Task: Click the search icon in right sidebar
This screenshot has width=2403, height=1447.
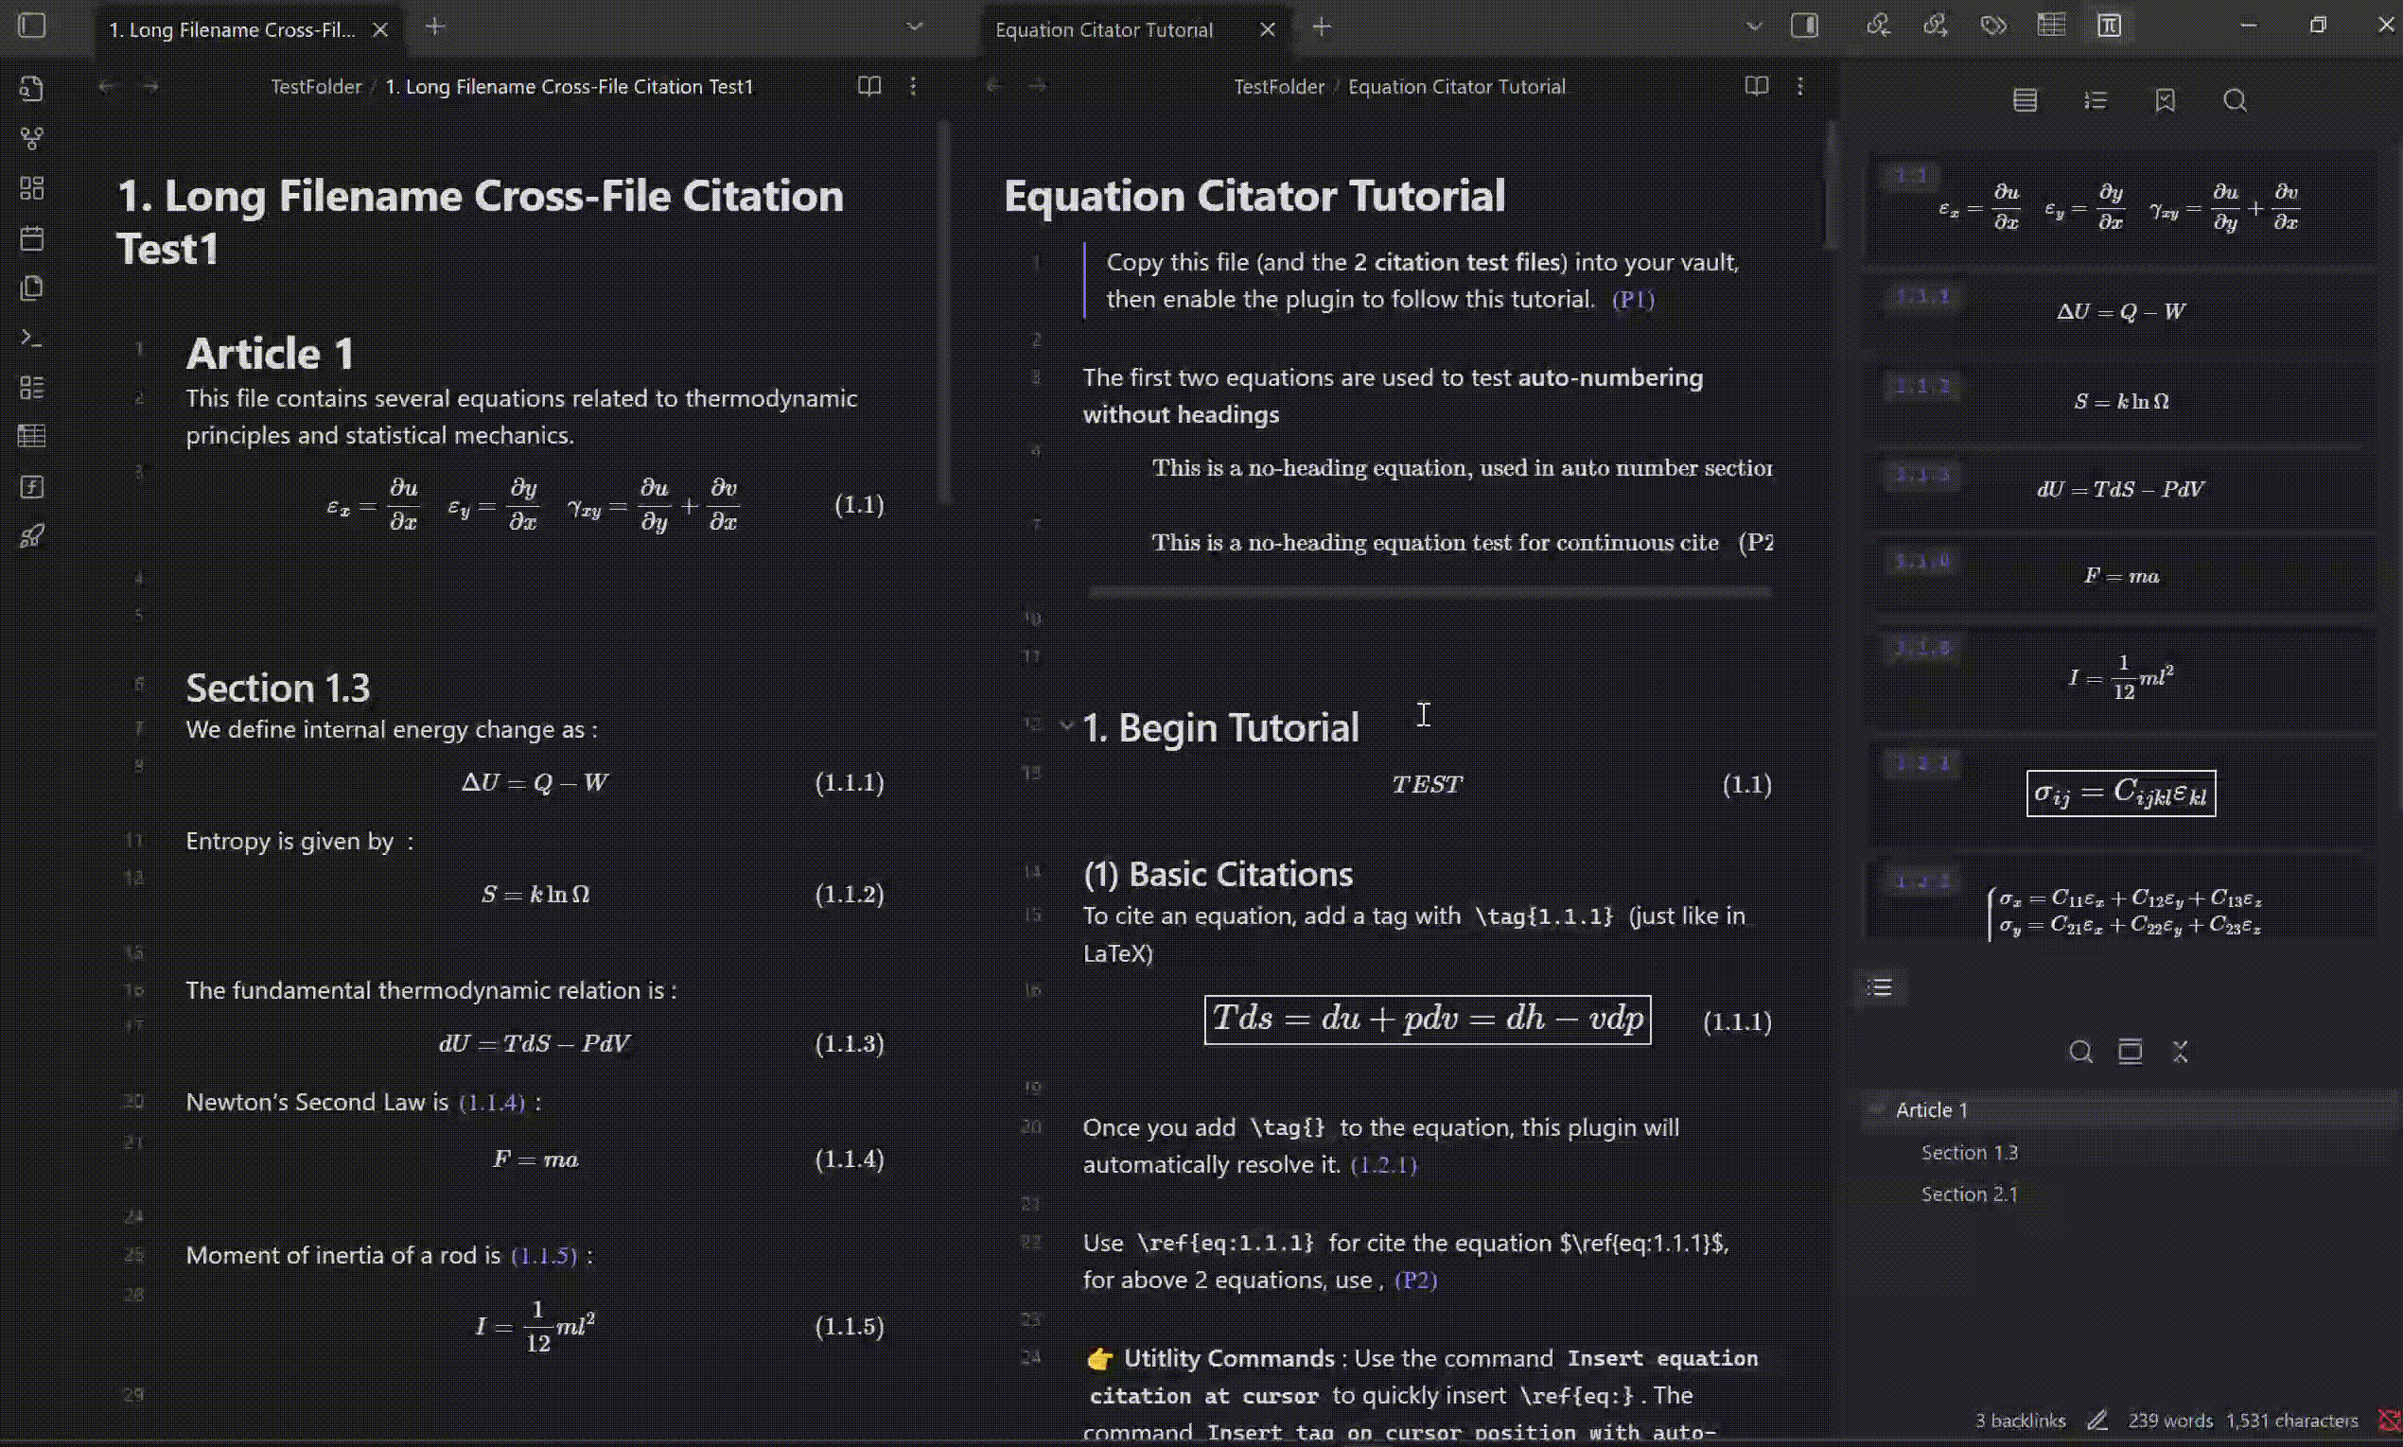Action: 2235,100
